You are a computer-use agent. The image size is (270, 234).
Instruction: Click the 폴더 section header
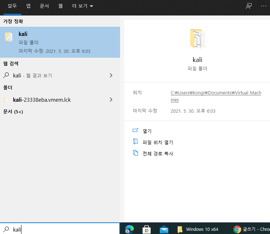click(8, 88)
